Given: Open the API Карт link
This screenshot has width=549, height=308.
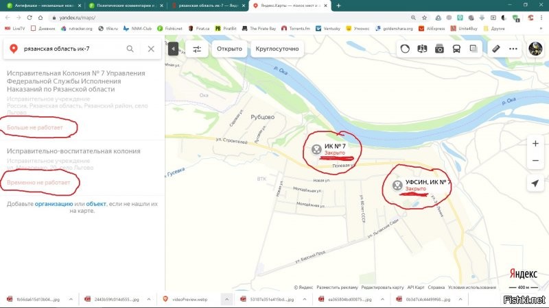Looking at the screenshot, I should [x=416, y=287].
